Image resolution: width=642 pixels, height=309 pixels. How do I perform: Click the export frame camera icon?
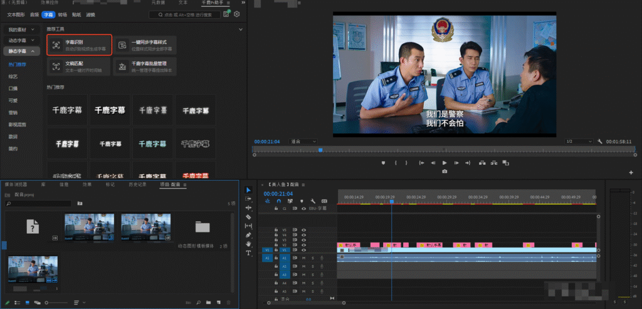(445, 171)
